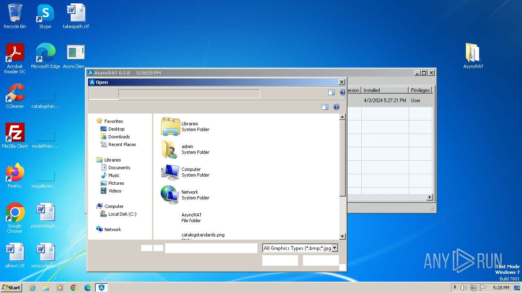Select the takespath.rtf desktop file

click(x=76, y=16)
